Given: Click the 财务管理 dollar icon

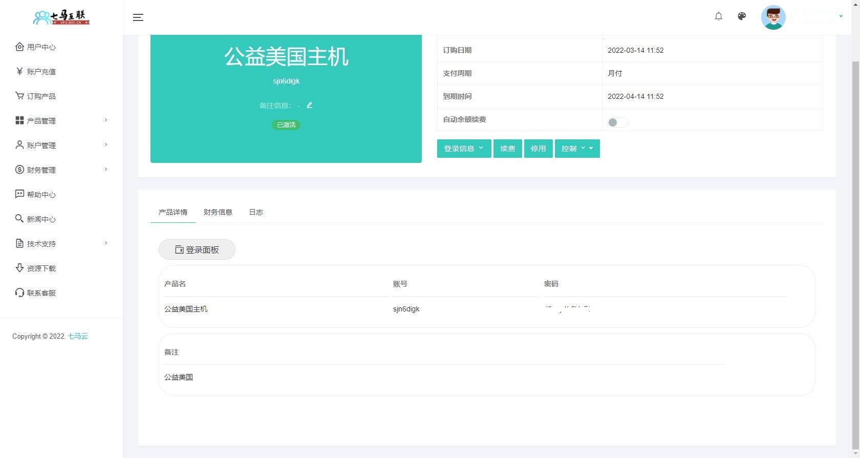Looking at the screenshot, I should [19, 170].
